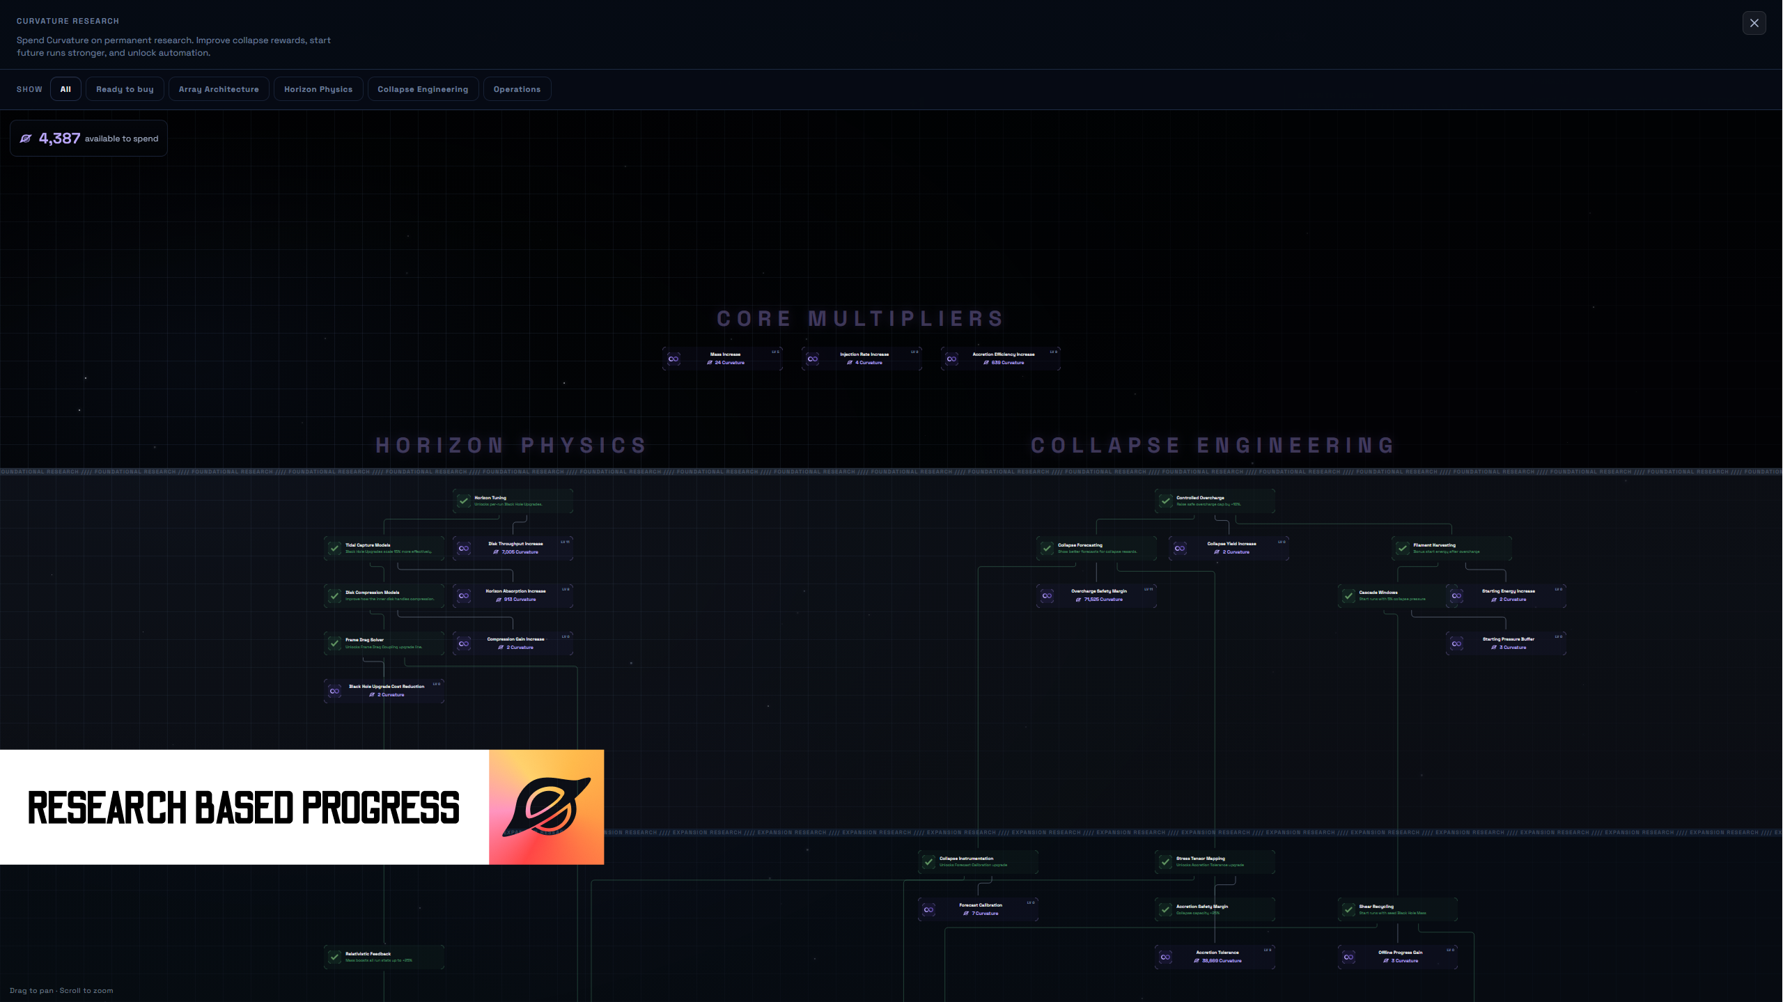Click the 4,387 available to spend counter

88,139
